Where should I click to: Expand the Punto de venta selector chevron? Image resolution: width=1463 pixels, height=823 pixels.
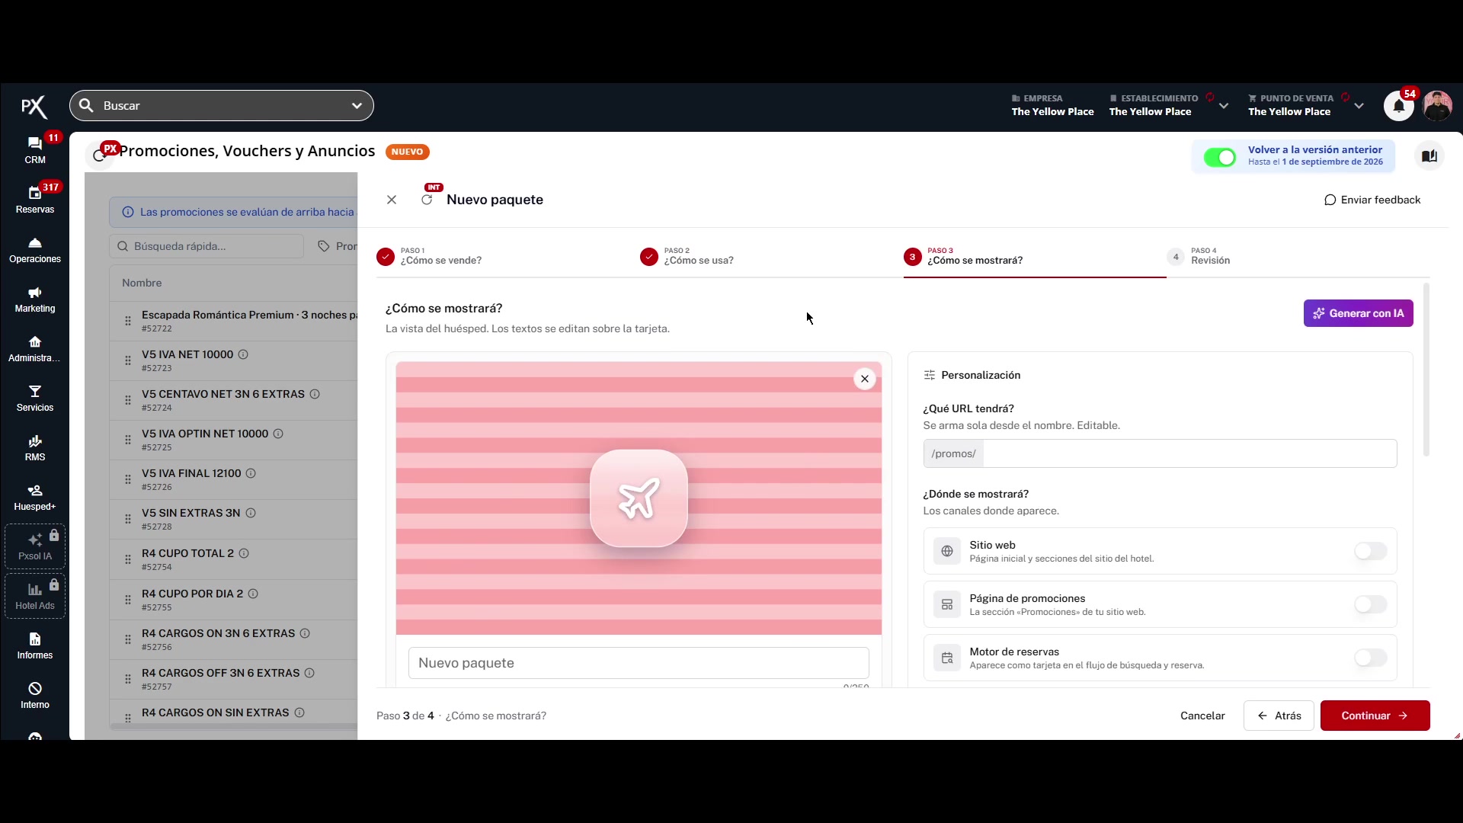pos(1359,106)
